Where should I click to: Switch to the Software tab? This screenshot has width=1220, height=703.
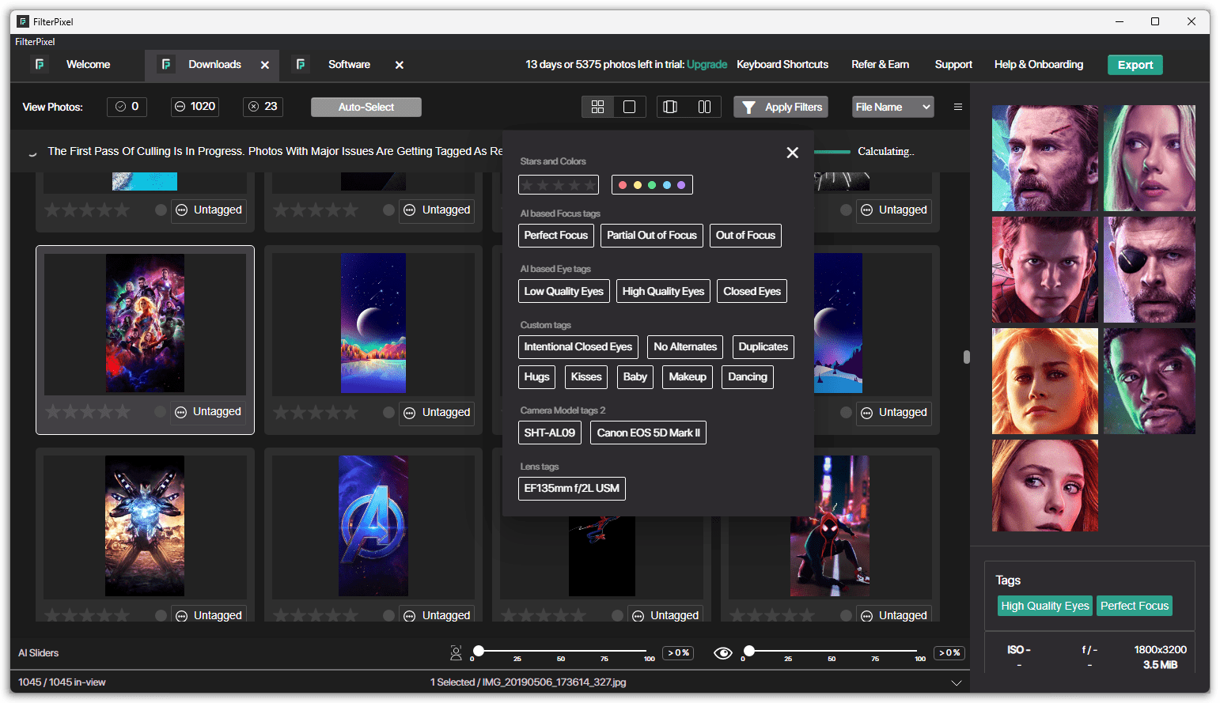coord(349,65)
